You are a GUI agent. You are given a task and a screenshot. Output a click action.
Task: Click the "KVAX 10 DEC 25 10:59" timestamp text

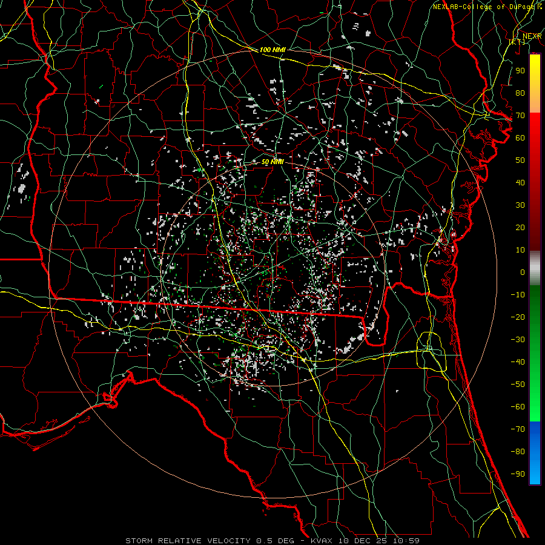pos(365,541)
